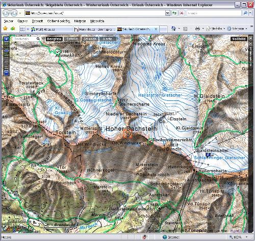
Task: Click the browser Forward arrow button
Action: (14, 13)
